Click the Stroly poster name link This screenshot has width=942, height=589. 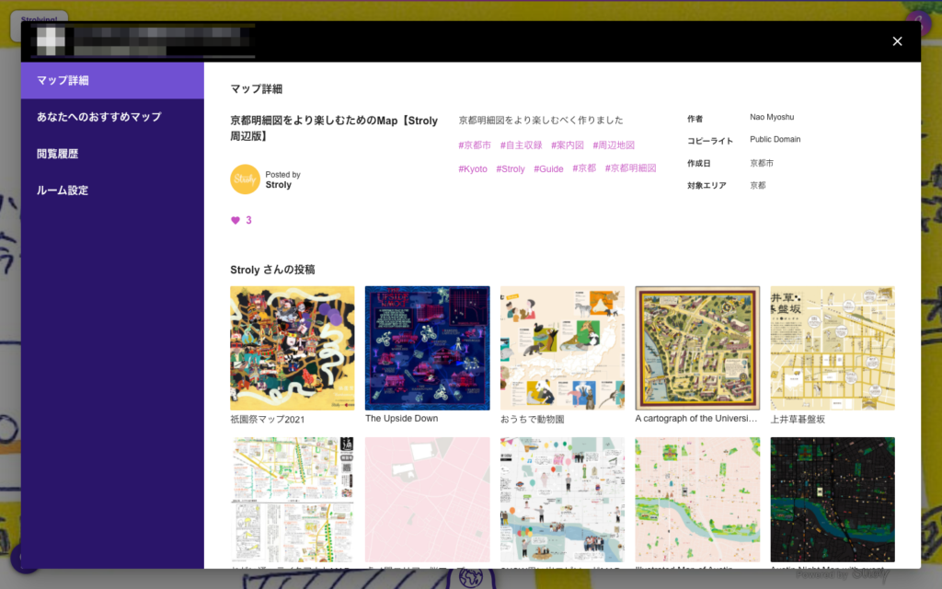(278, 185)
